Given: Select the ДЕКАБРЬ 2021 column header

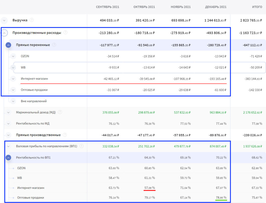Looking at the screenshot, I should coord(216,7).
